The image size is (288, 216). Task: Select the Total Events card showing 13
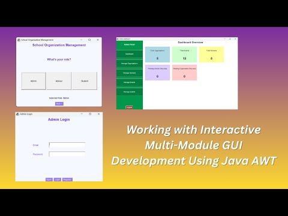[x=184, y=55]
